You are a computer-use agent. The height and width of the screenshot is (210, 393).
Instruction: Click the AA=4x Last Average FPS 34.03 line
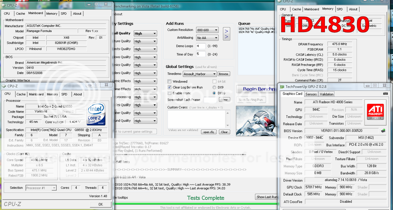click(x=170, y=188)
